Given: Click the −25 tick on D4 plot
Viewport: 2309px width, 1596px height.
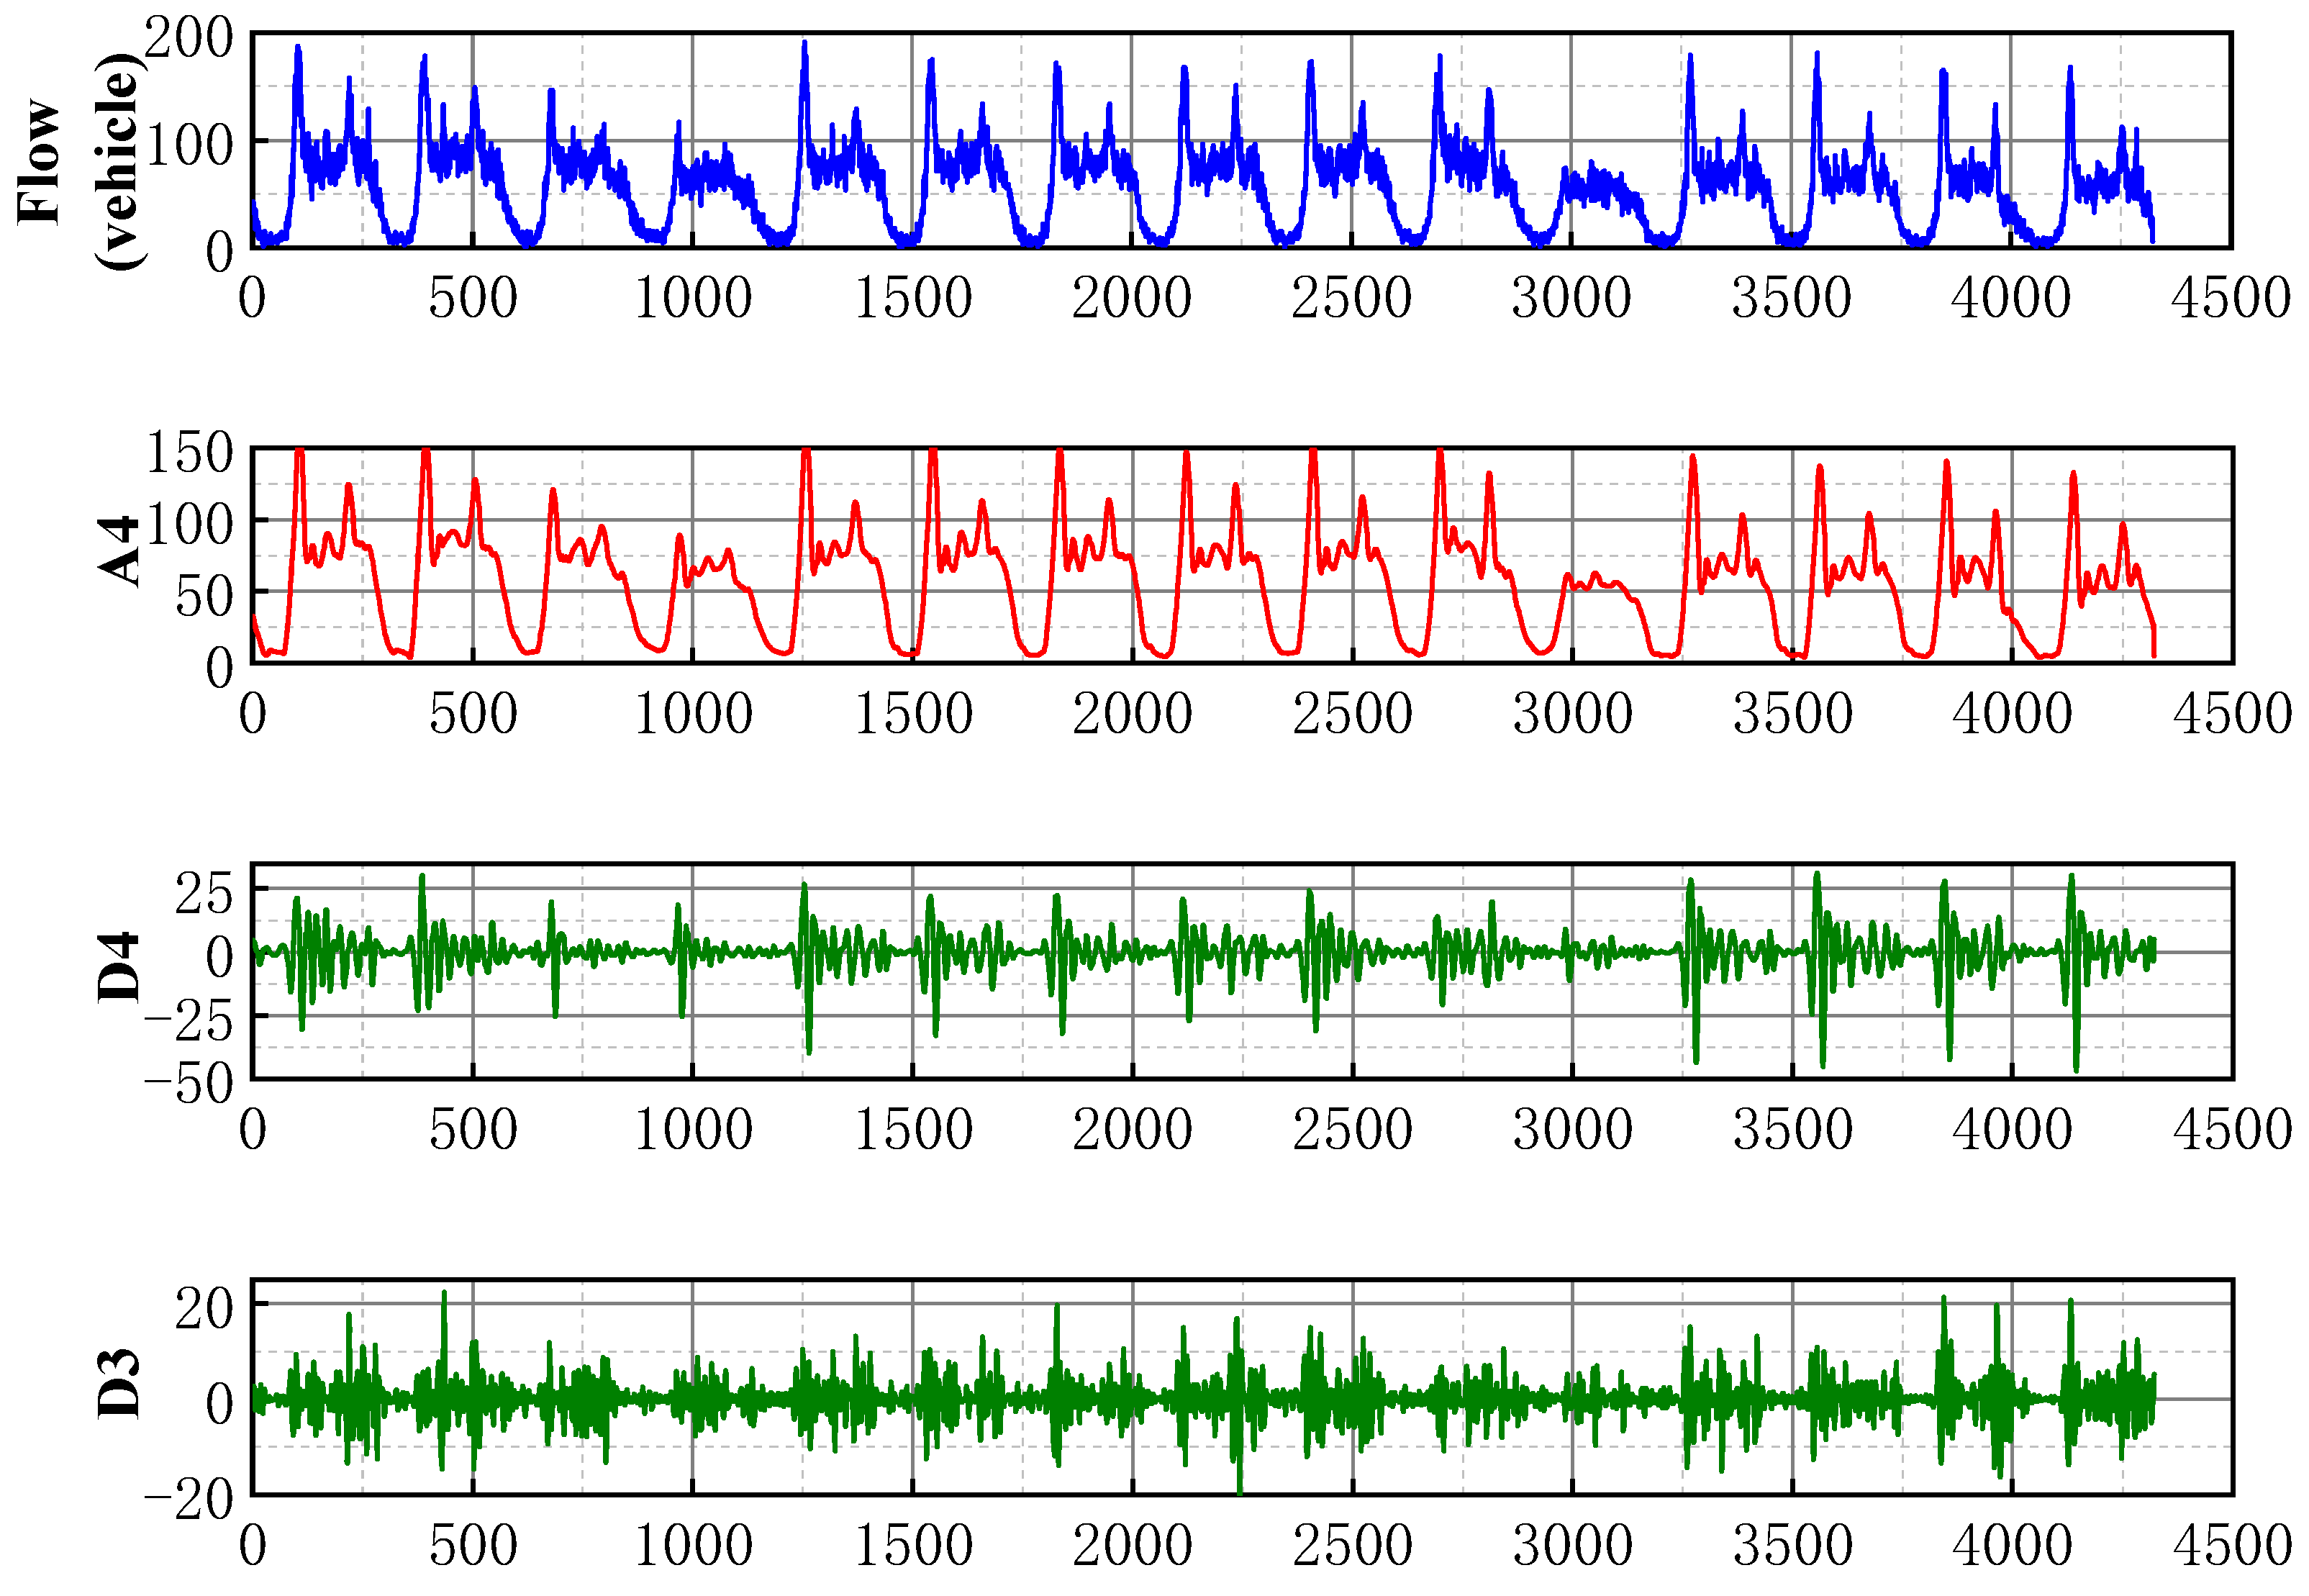Looking at the screenshot, I should (188, 1021).
